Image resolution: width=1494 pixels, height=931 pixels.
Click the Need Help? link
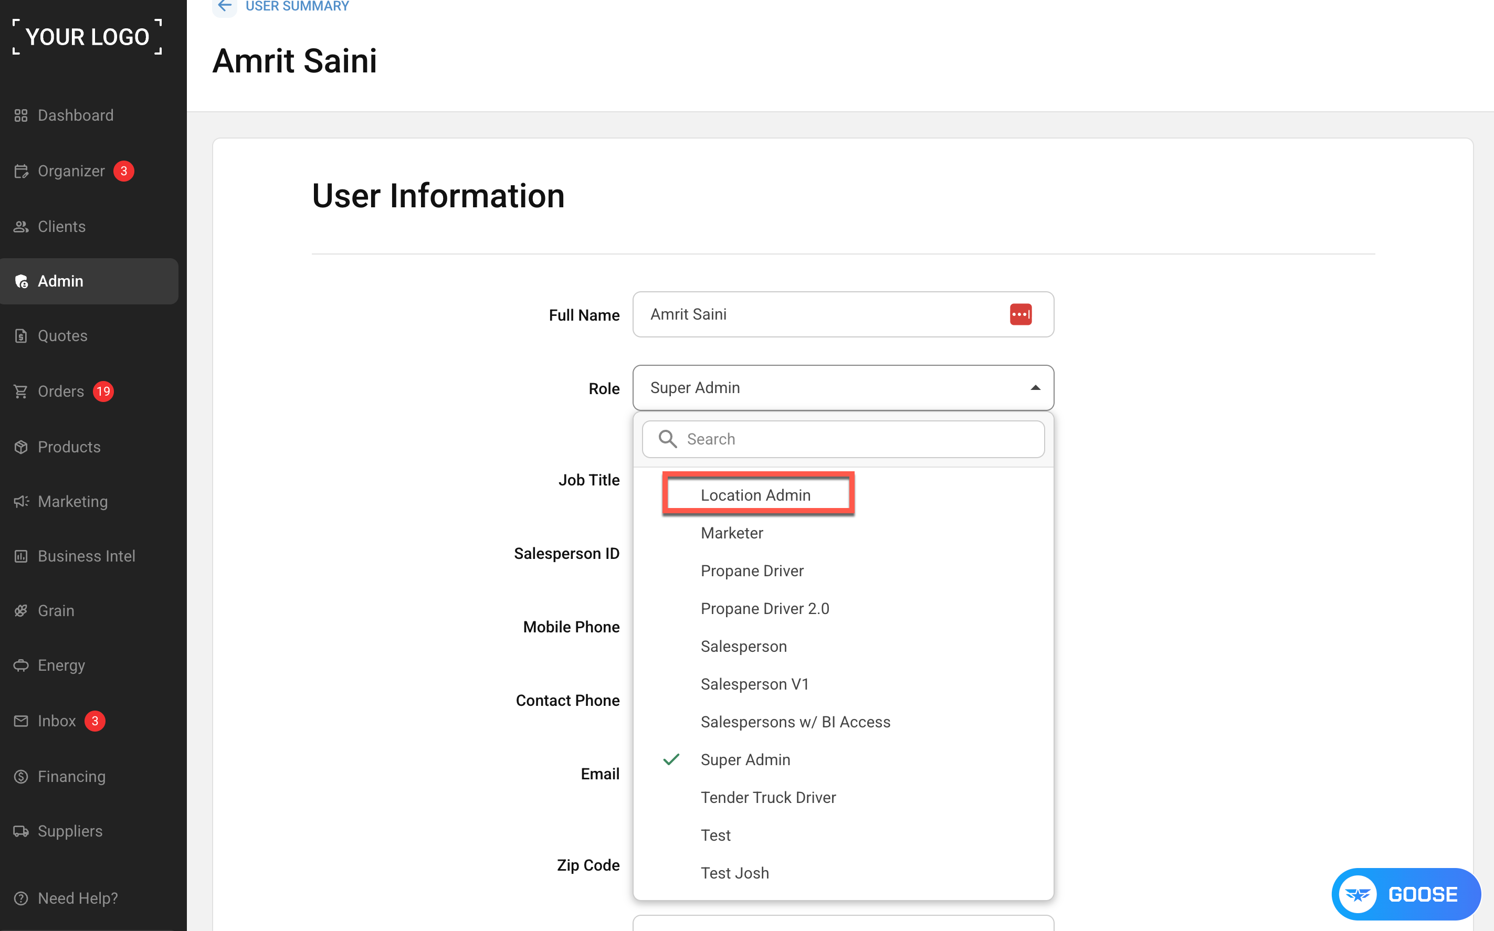[78, 898]
